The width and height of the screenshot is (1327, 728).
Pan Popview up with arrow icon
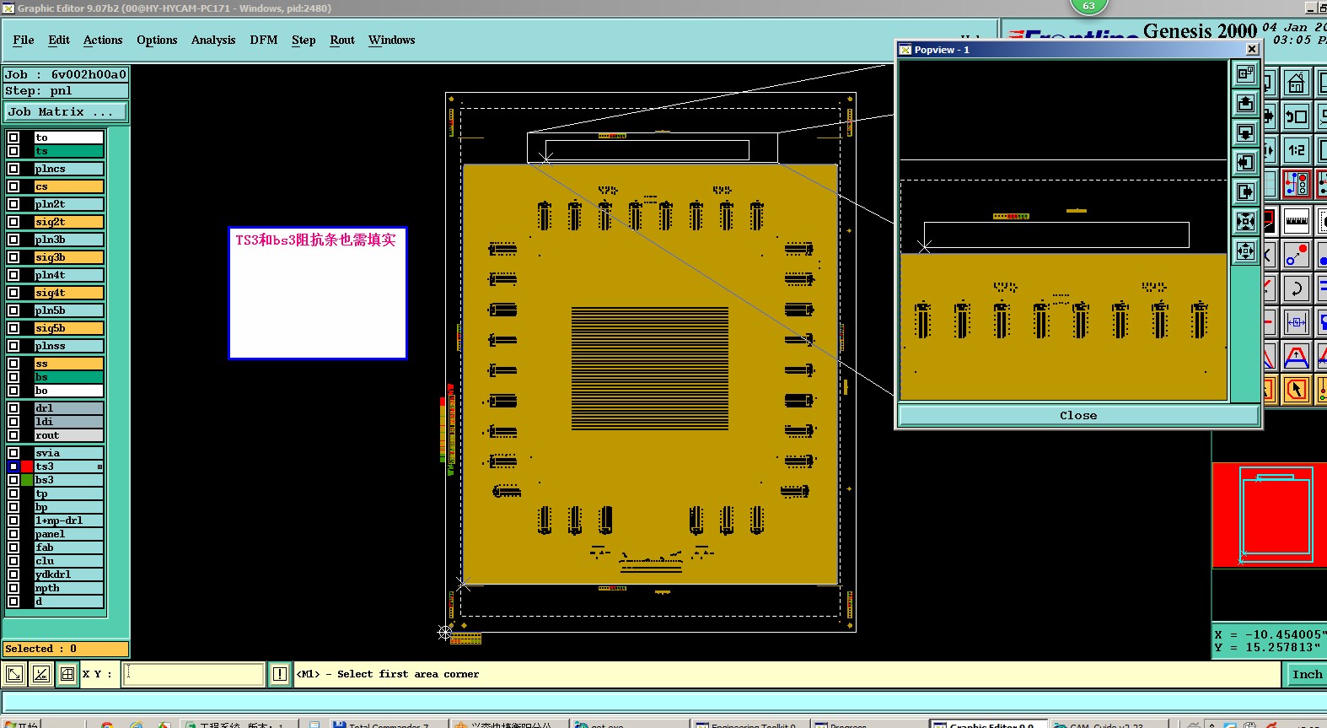[1245, 104]
